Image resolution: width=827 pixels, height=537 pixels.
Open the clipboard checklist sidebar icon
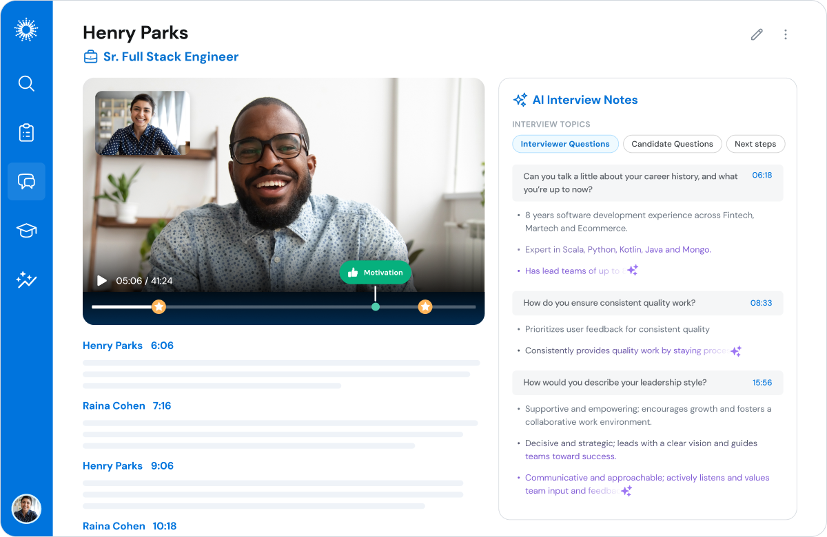(26, 133)
